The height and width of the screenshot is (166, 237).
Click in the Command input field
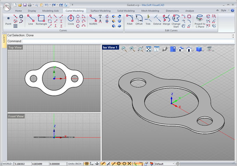(128, 41)
